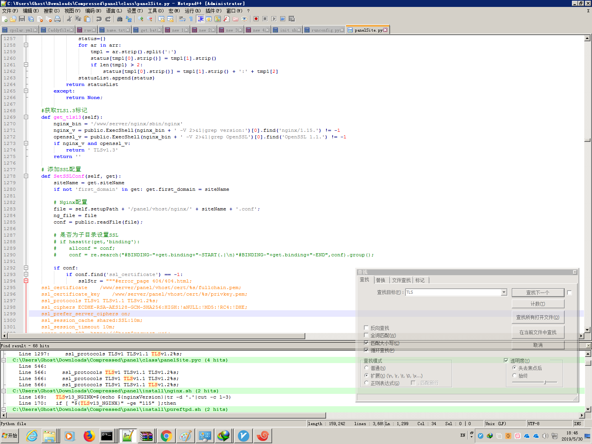This screenshot has width=592, height=444.
Task: Switch to the 文件查找 tab
Action: 401,280
